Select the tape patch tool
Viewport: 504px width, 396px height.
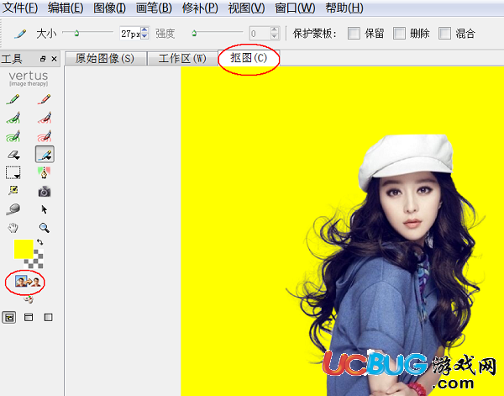pos(13,209)
